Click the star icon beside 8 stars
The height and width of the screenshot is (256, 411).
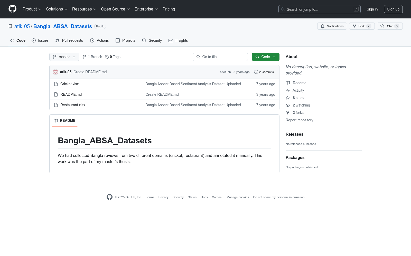[x=288, y=98]
